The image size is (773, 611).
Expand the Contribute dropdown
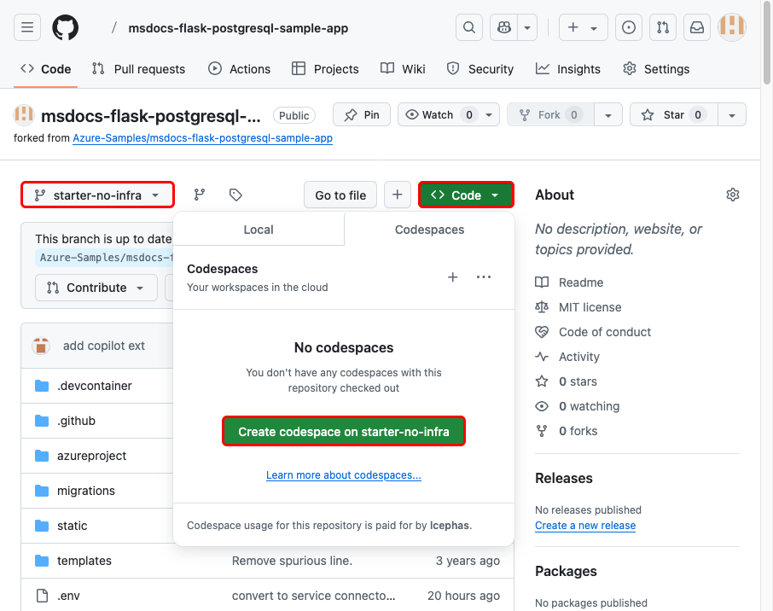[x=96, y=288]
